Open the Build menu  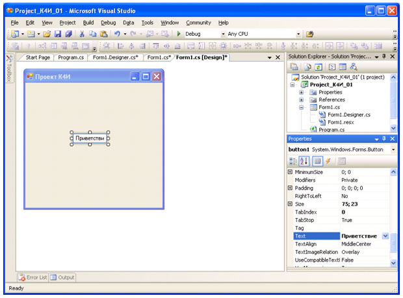coord(88,23)
